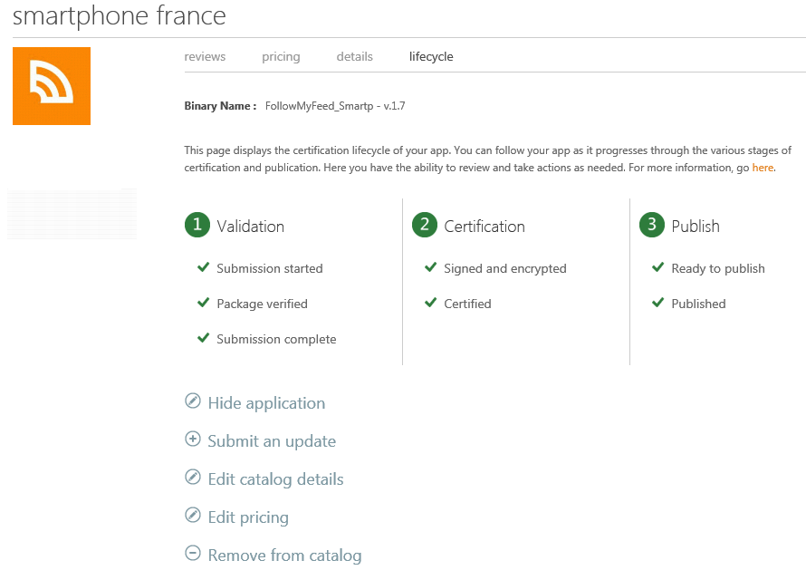Screen dimensions: 806x570
Task: Select the lifecycle tab
Action: (x=431, y=56)
